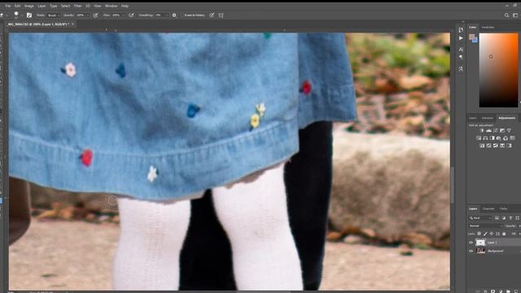The image size is (521, 293).
Task: Click the background color swatch
Action: (x=475, y=40)
